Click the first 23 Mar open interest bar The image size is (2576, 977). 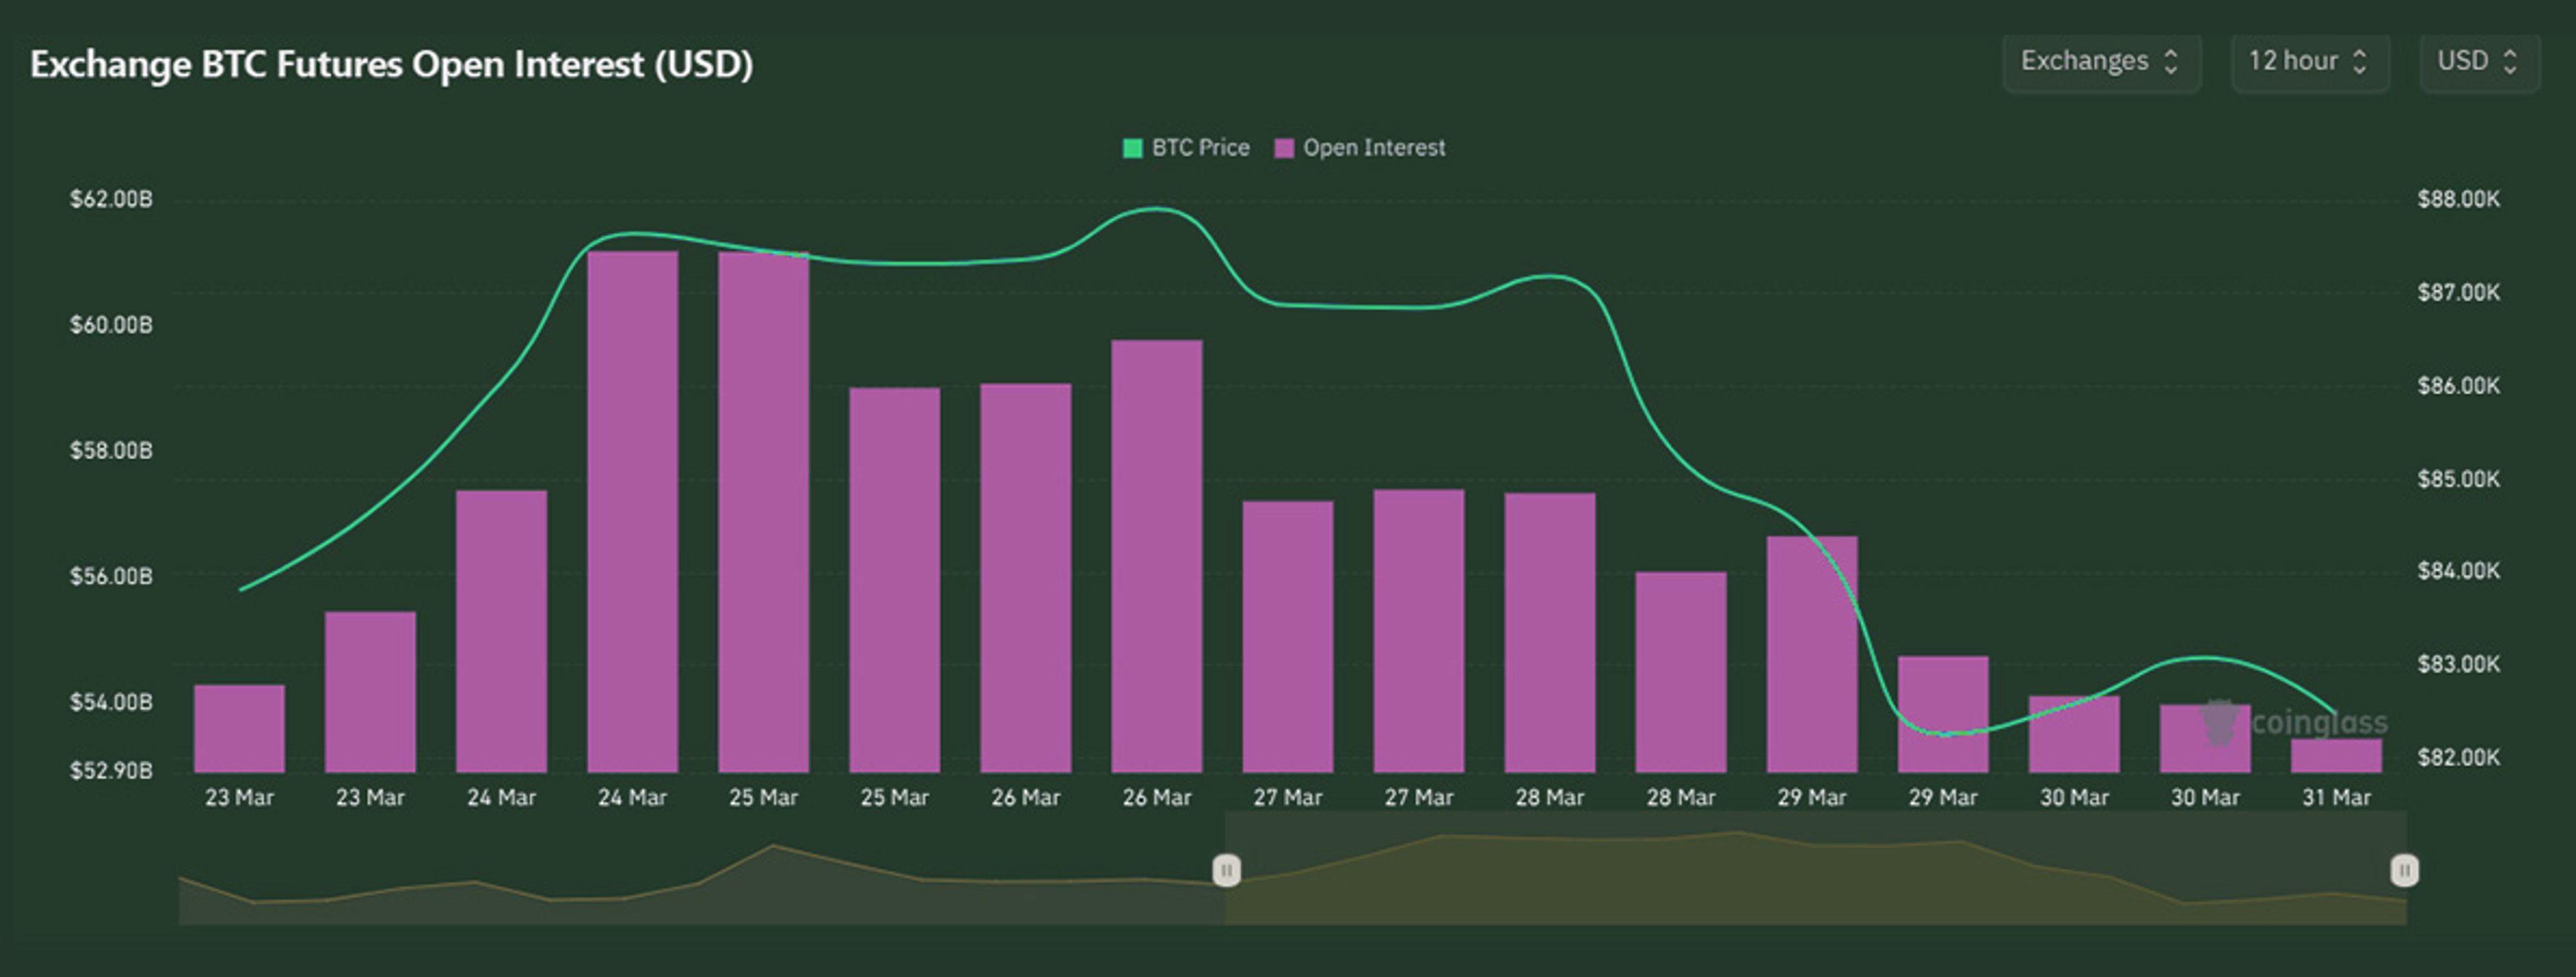pos(239,728)
